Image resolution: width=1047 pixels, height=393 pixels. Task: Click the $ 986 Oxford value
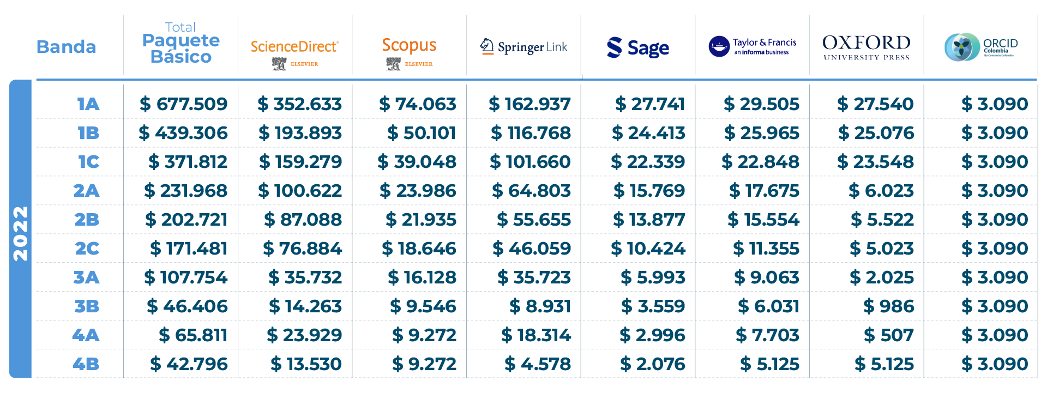pyautogui.click(x=888, y=306)
